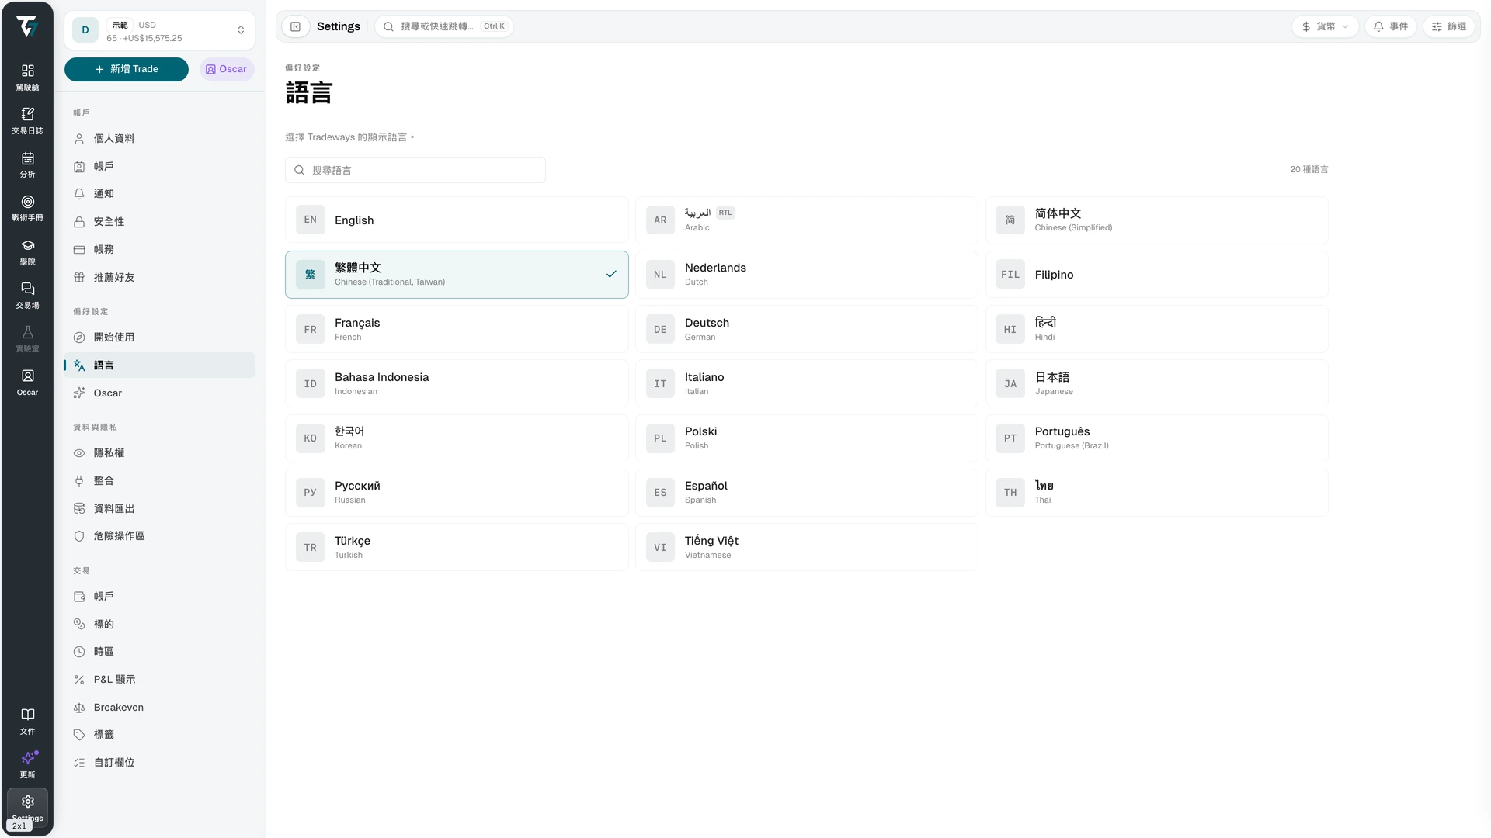This screenshot has width=1491, height=838.
Task: Open the dashboard icon in left rail
Action: [x=27, y=71]
